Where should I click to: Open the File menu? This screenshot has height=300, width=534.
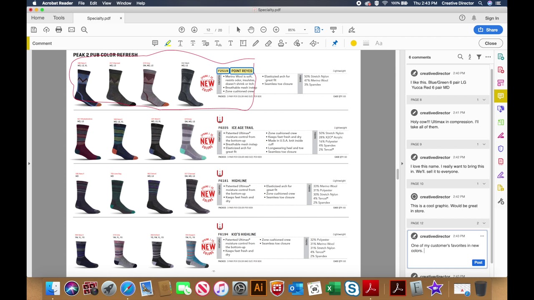click(x=81, y=3)
